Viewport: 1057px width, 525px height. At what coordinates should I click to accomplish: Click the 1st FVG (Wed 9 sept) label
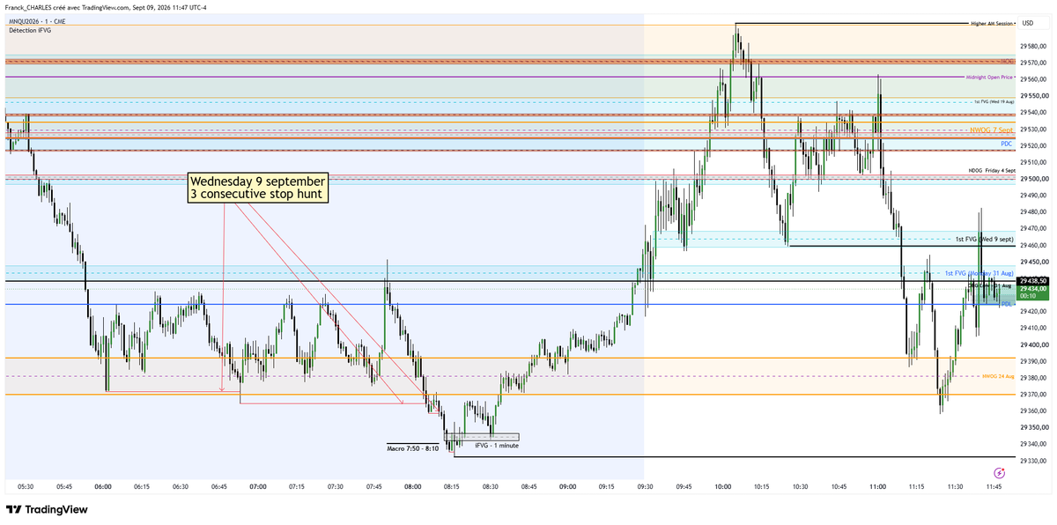(x=985, y=240)
